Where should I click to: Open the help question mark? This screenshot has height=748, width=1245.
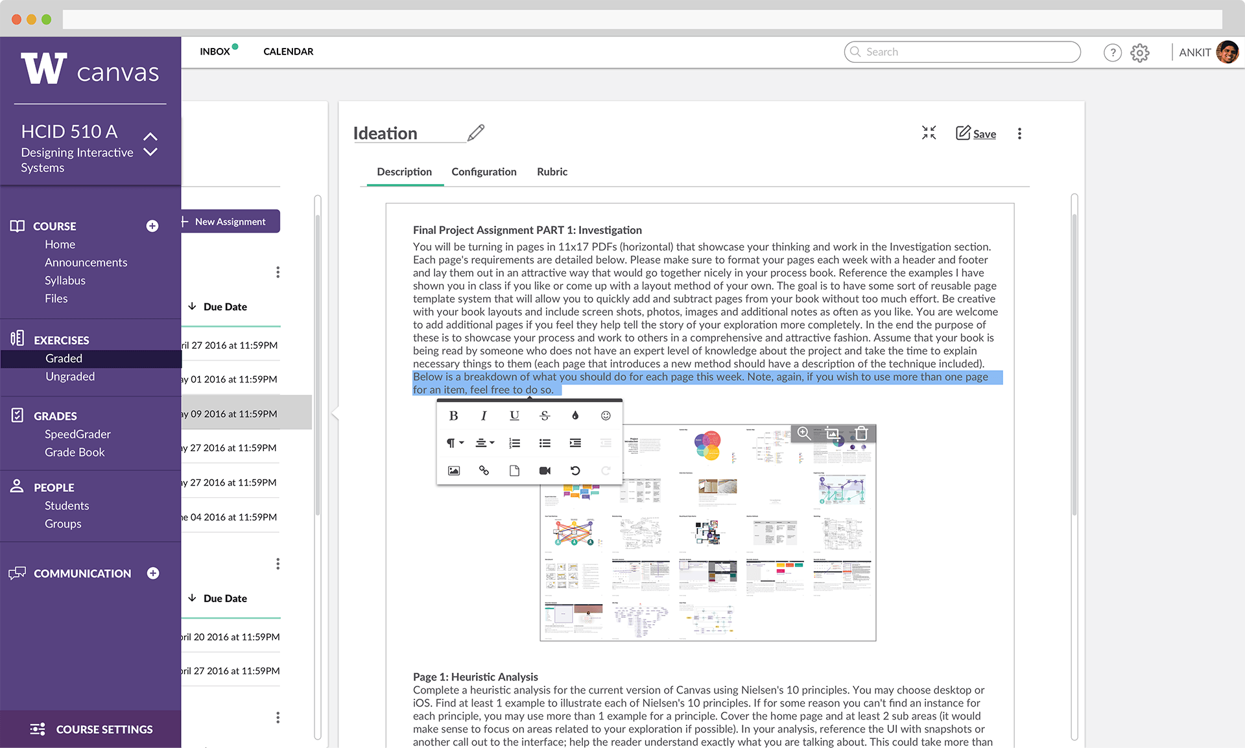(1113, 53)
